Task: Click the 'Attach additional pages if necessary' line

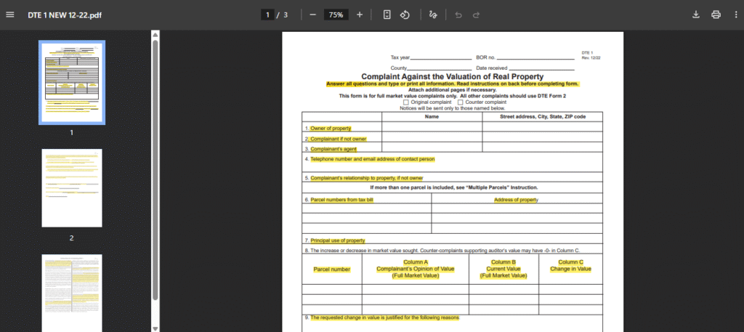Action: click(452, 89)
